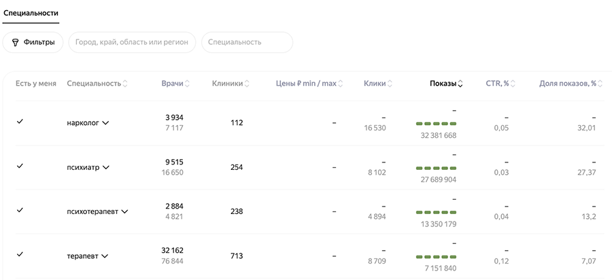The image size is (612, 280).
Task: Toggle the checkmark in the нарколог row
Action: (20, 122)
